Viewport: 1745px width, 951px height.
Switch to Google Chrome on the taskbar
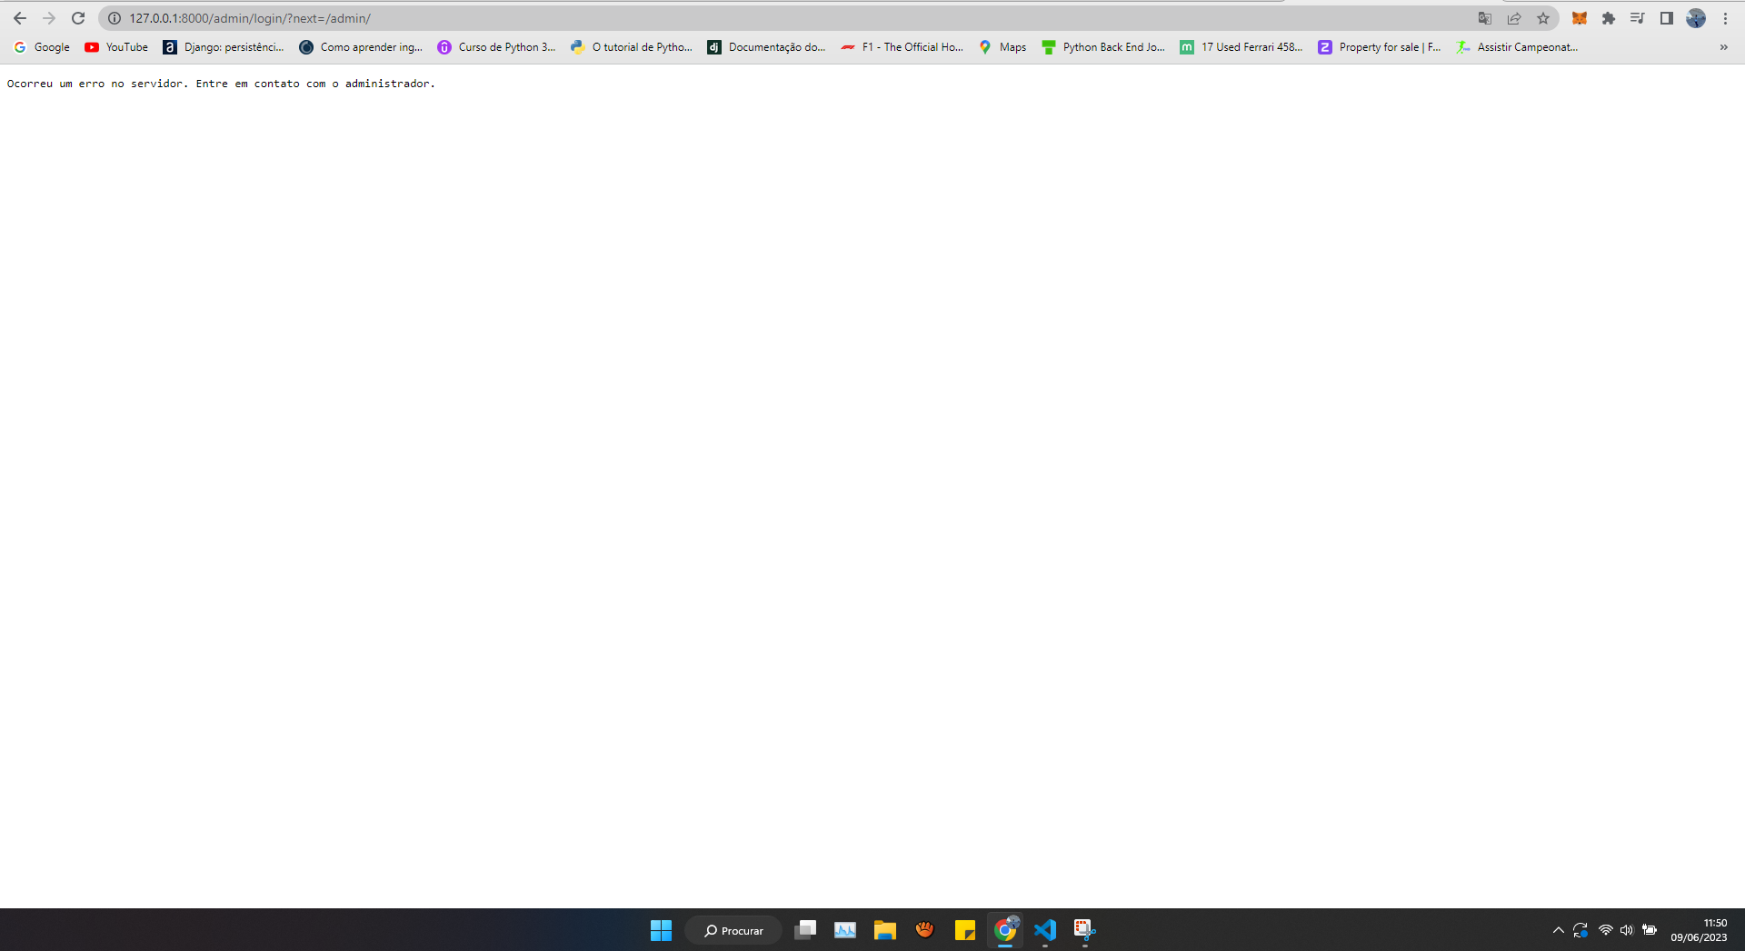pos(1005,930)
